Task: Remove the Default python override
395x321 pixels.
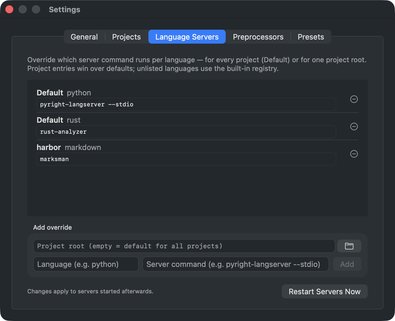Action: [x=354, y=99]
